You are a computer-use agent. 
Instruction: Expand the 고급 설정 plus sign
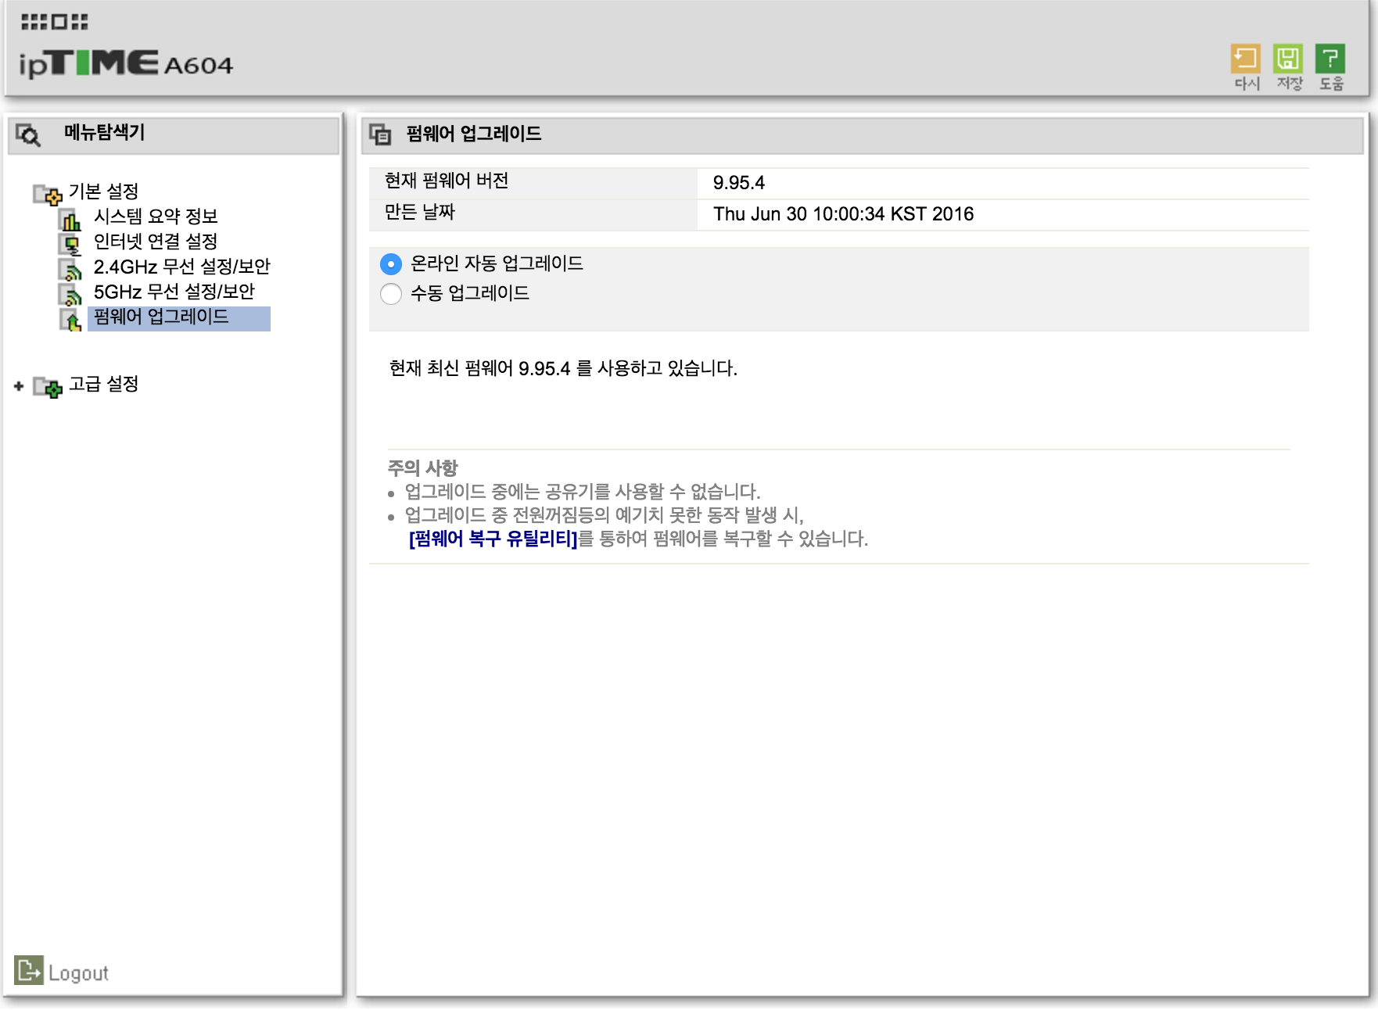(19, 385)
